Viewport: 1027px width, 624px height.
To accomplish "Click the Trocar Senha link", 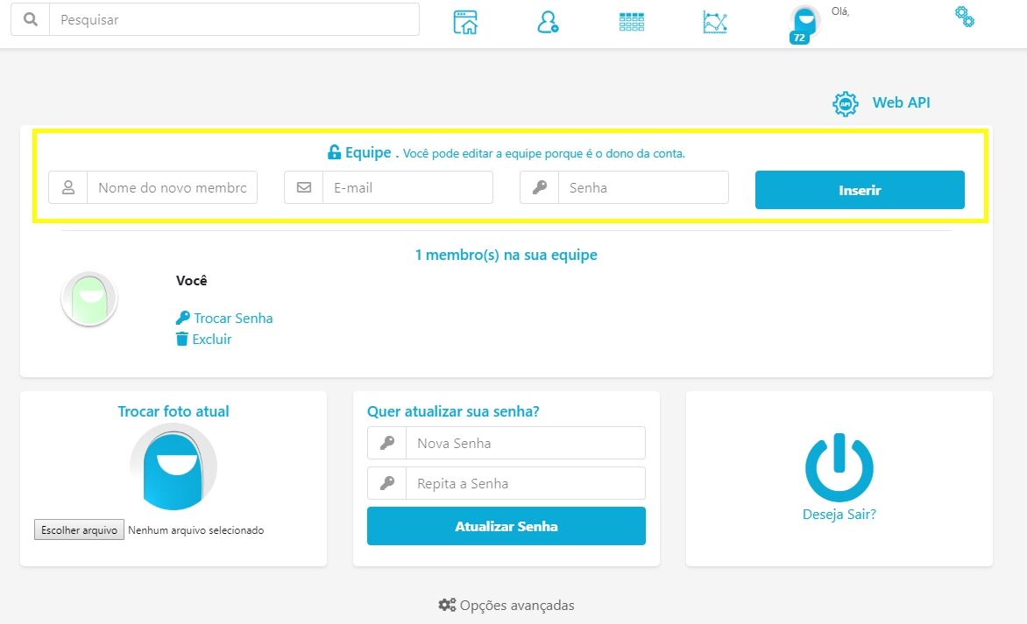I will point(232,319).
